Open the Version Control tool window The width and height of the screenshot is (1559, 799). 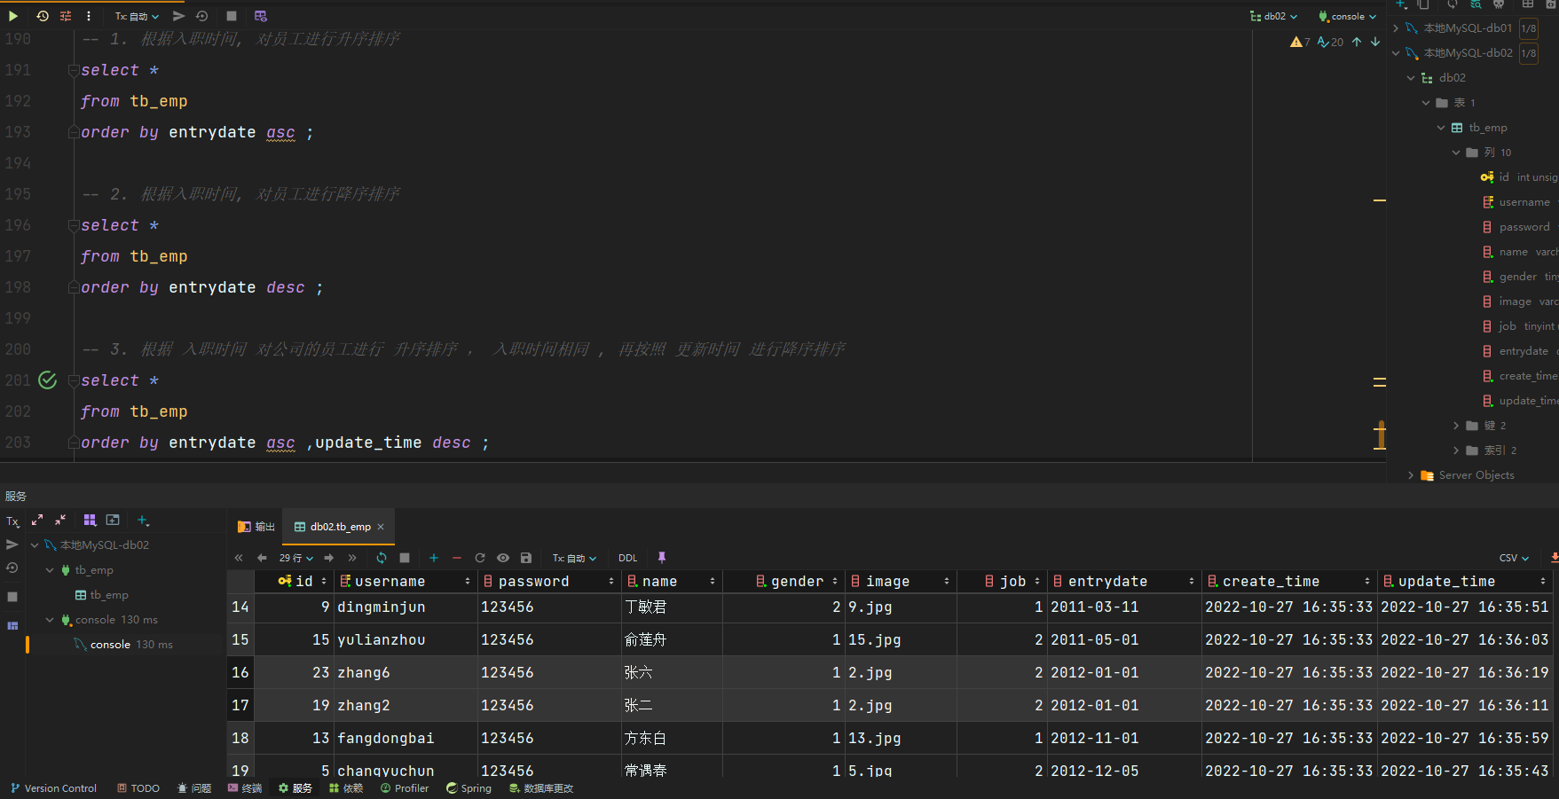53,788
